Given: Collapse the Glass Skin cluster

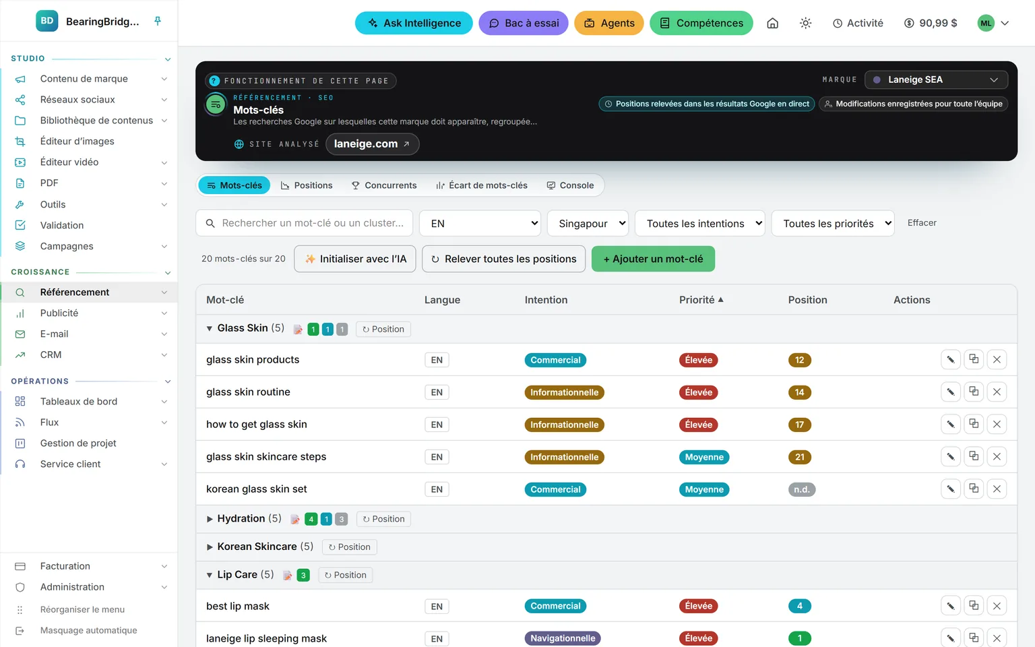Looking at the screenshot, I should pyautogui.click(x=210, y=328).
